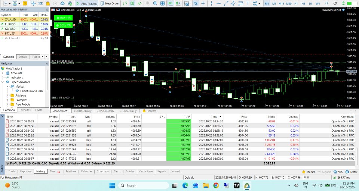
Task: Select the Fibonacci retracement tool
Action: (240, 3)
